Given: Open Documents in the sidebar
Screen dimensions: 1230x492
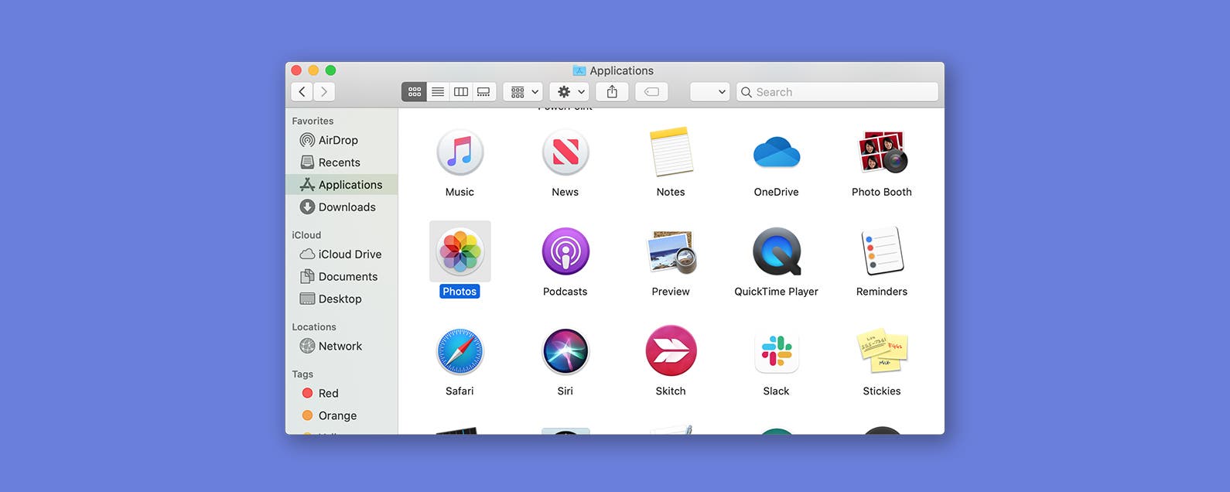Looking at the screenshot, I should 341,277.
